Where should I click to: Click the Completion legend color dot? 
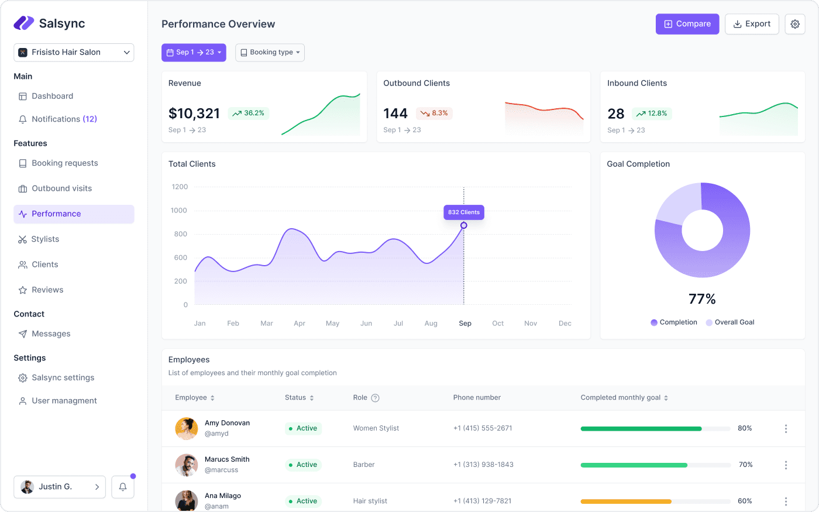pos(654,322)
